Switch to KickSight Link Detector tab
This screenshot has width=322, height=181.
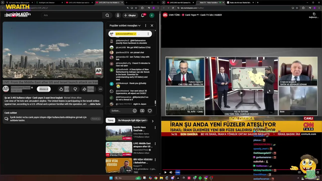pyautogui.click(x=49, y=3)
